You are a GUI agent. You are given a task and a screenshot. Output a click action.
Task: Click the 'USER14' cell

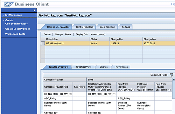(126, 43)
